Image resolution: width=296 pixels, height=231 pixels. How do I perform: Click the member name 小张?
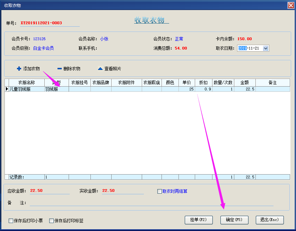[104, 39]
